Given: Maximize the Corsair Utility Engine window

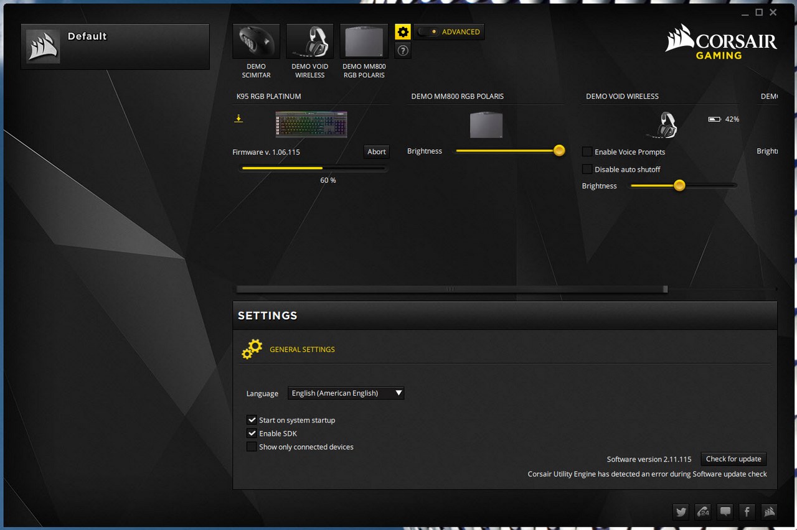Looking at the screenshot, I should point(759,12).
